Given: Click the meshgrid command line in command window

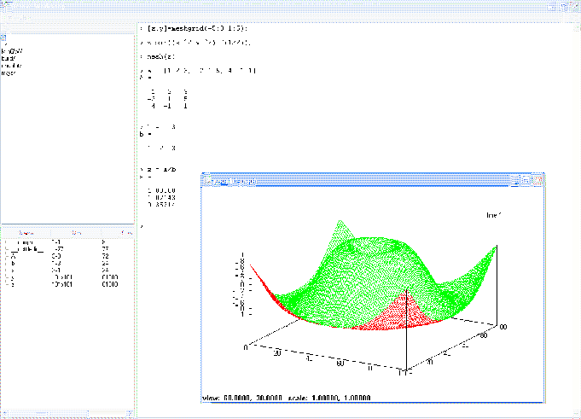Looking at the screenshot, I should (194, 28).
